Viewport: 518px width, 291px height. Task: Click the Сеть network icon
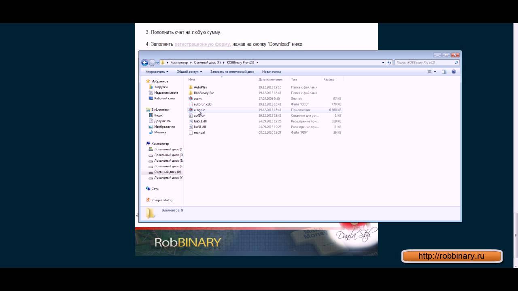(x=148, y=189)
